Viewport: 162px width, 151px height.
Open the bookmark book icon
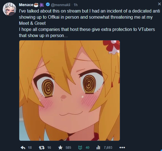(x=80, y=148)
